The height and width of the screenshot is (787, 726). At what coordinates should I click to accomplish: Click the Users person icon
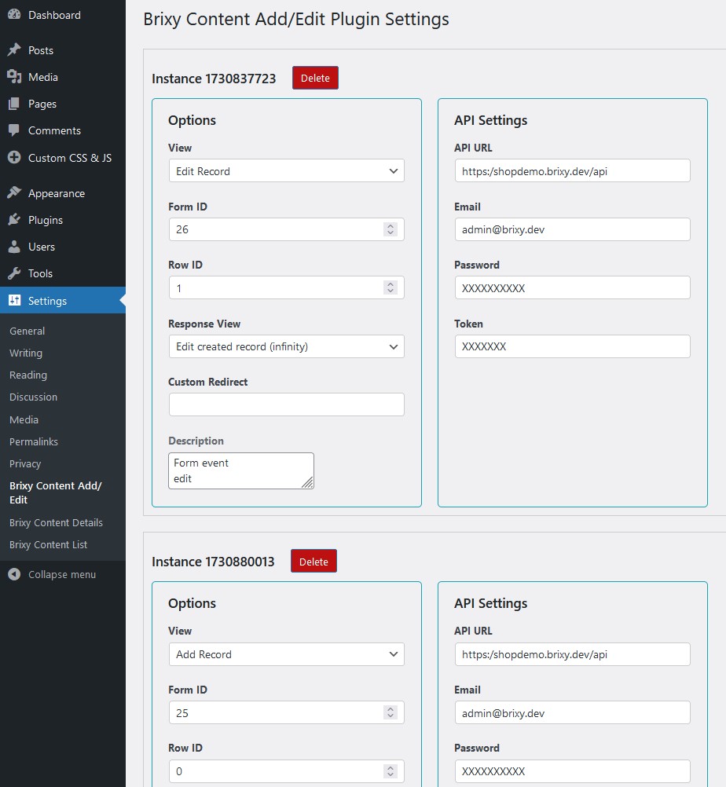14,247
